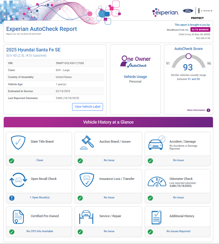Click the State Title Brand card title

point(42,141)
